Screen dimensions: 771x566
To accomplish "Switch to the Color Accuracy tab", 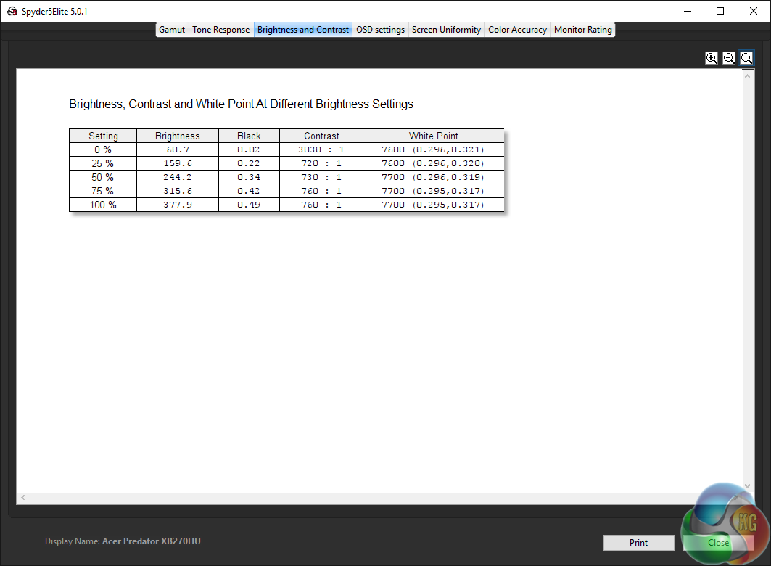I will click(517, 30).
